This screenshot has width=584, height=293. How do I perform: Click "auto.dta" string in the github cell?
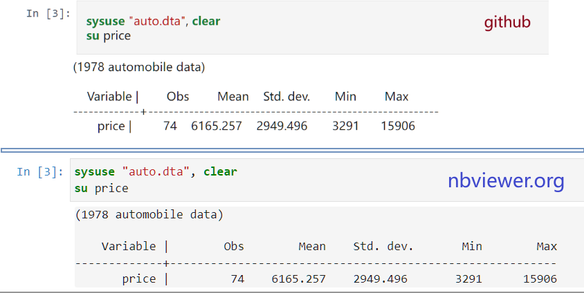tap(158, 21)
